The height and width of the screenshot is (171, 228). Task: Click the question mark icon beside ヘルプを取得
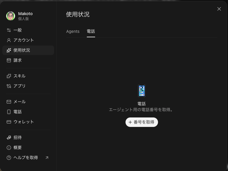point(9,158)
